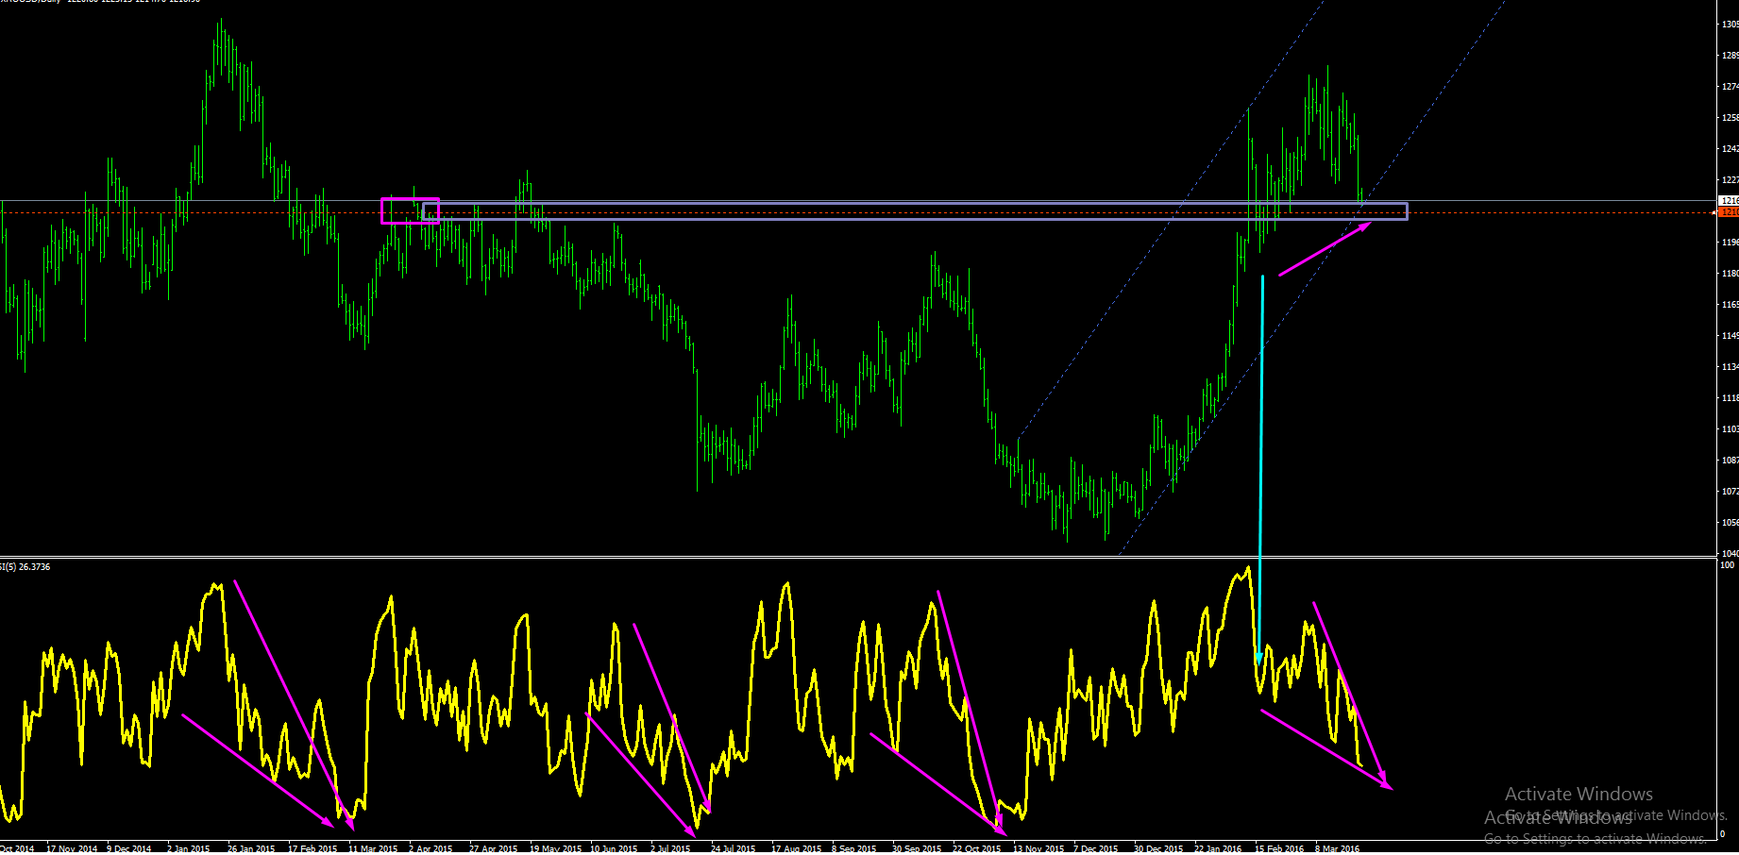Screen dimensions: 1739x855
Task: Click the white horizontal-line price tag
Action: click(x=1729, y=201)
